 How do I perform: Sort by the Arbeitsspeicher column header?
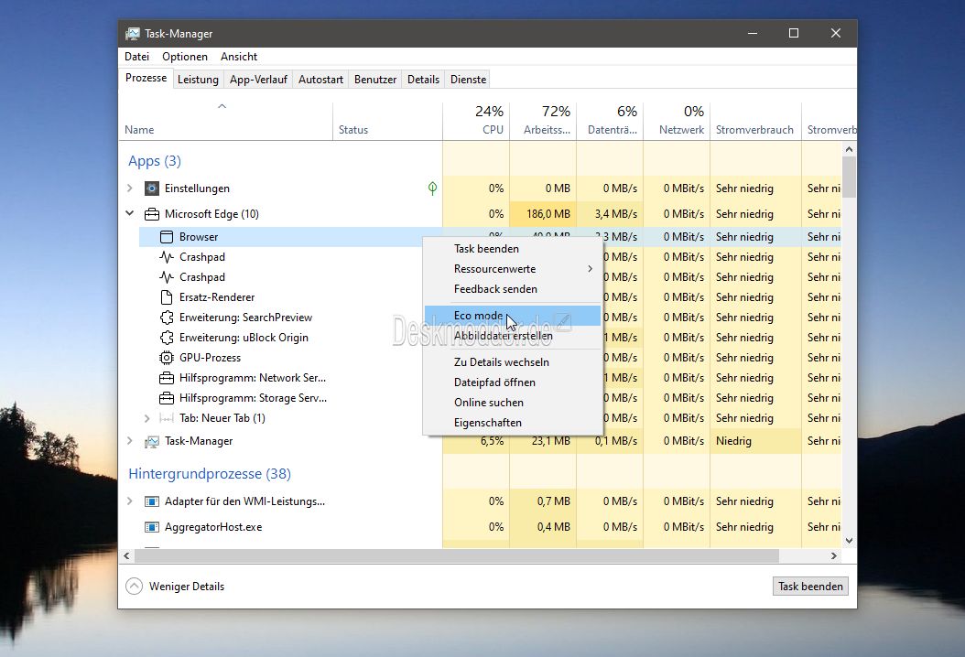(544, 121)
